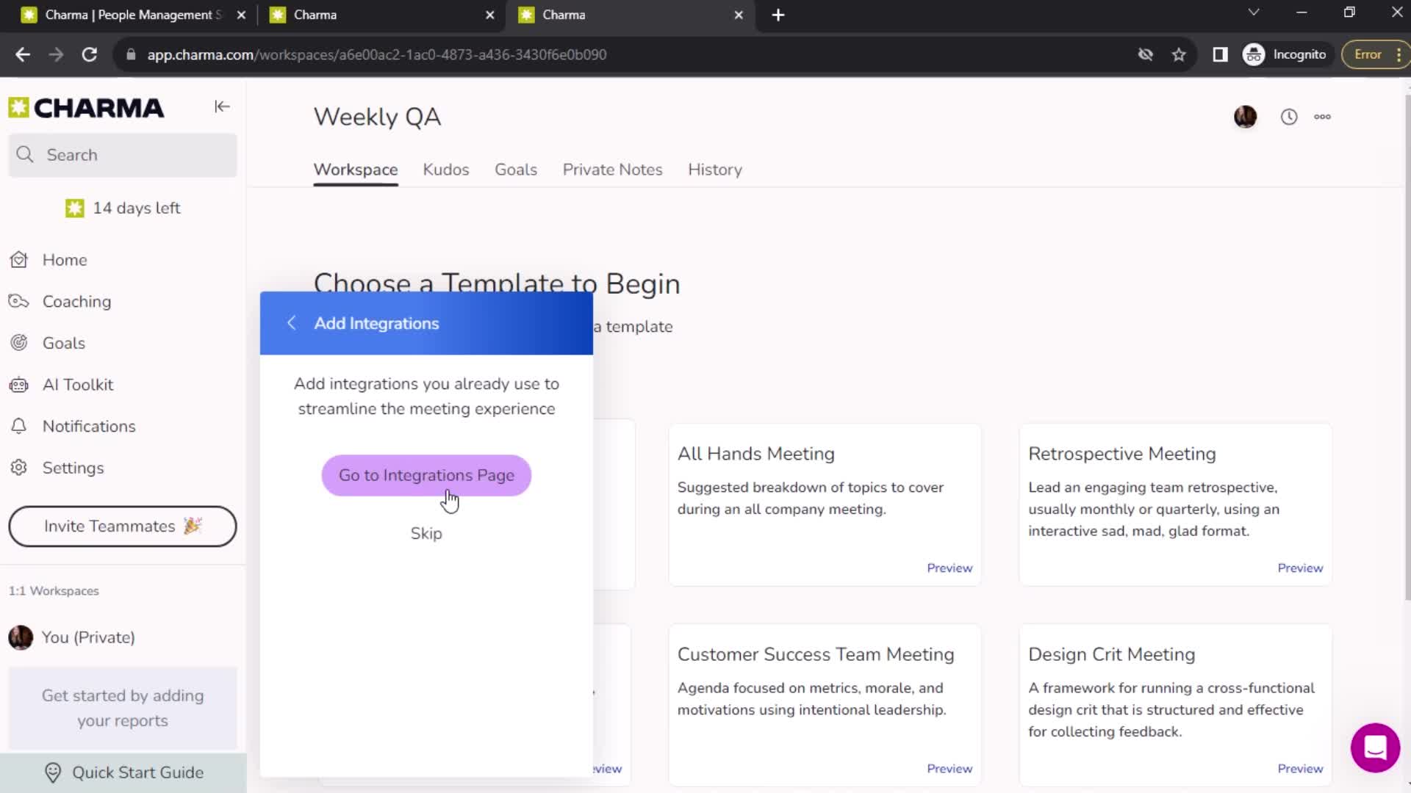Open the Quick Start Guide
1411x793 pixels.
click(x=123, y=772)
